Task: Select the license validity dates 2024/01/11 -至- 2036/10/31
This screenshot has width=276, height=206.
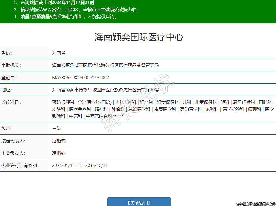Action: pyautogui.click(x=80, y=166)
